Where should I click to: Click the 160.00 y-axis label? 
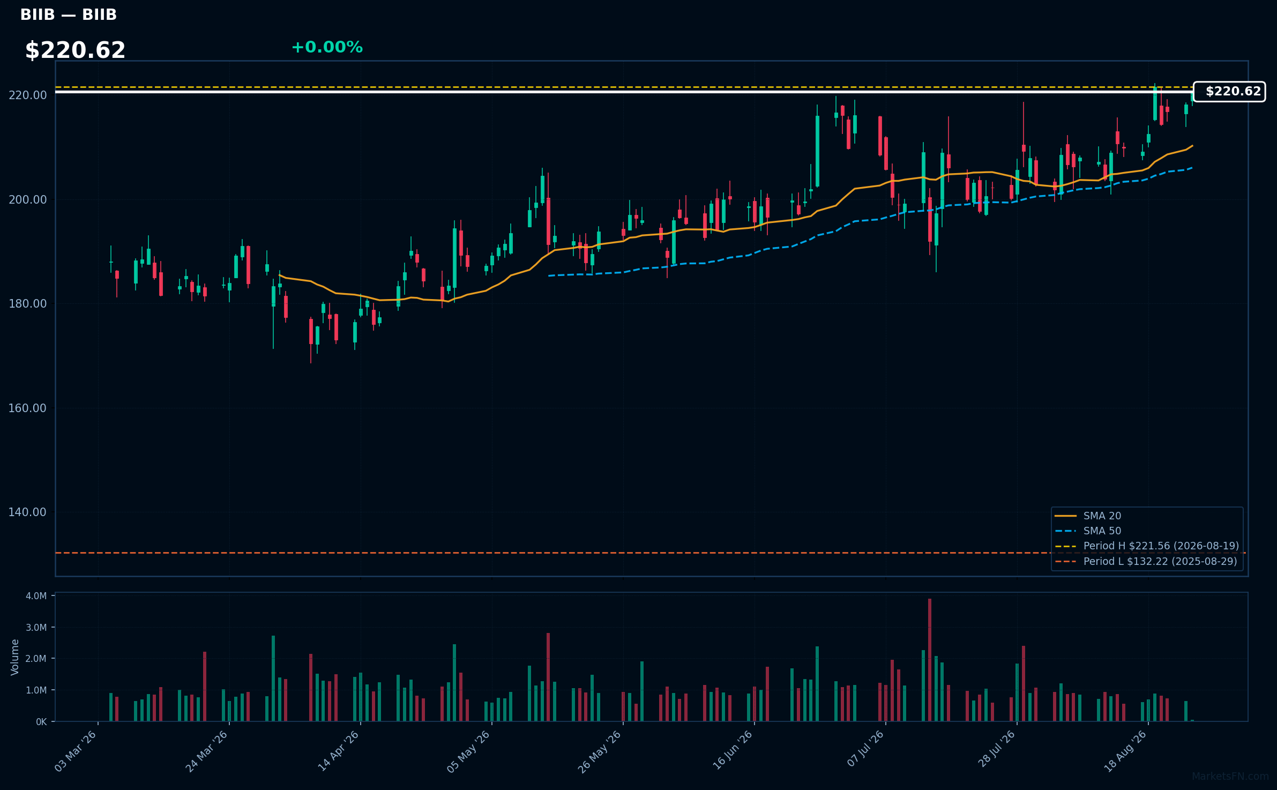[x=28, y=408]
